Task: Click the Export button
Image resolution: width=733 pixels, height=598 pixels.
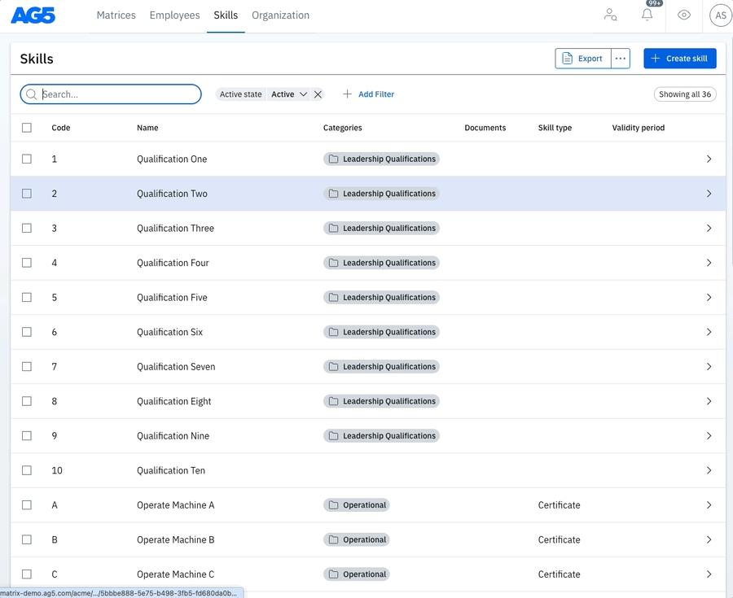Action: (583, 59)
